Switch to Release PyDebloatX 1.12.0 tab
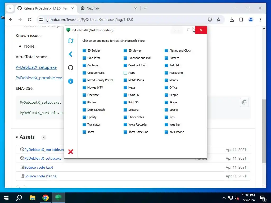The image size is (271, 203). click(x=46, y=8)
